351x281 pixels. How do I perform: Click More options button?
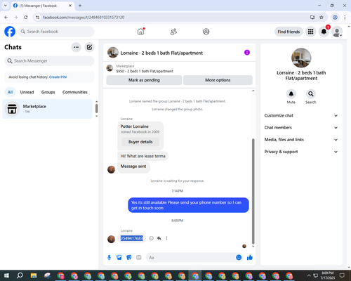click(x=218, y=80)
